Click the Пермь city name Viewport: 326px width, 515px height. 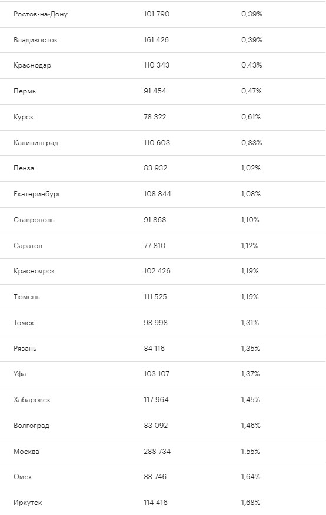tap(25, 91)
